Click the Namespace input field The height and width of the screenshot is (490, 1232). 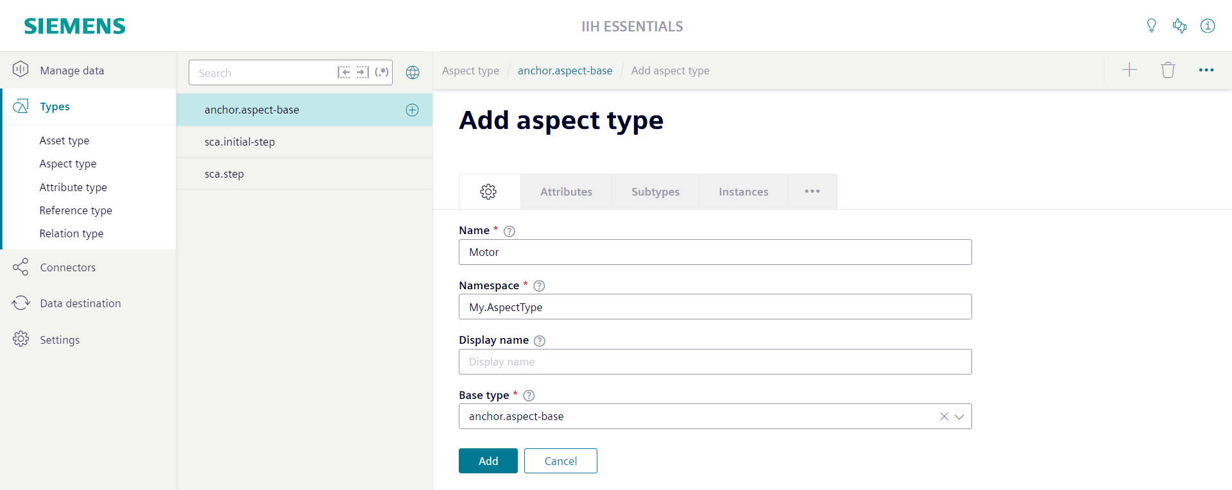pos(715,307)
